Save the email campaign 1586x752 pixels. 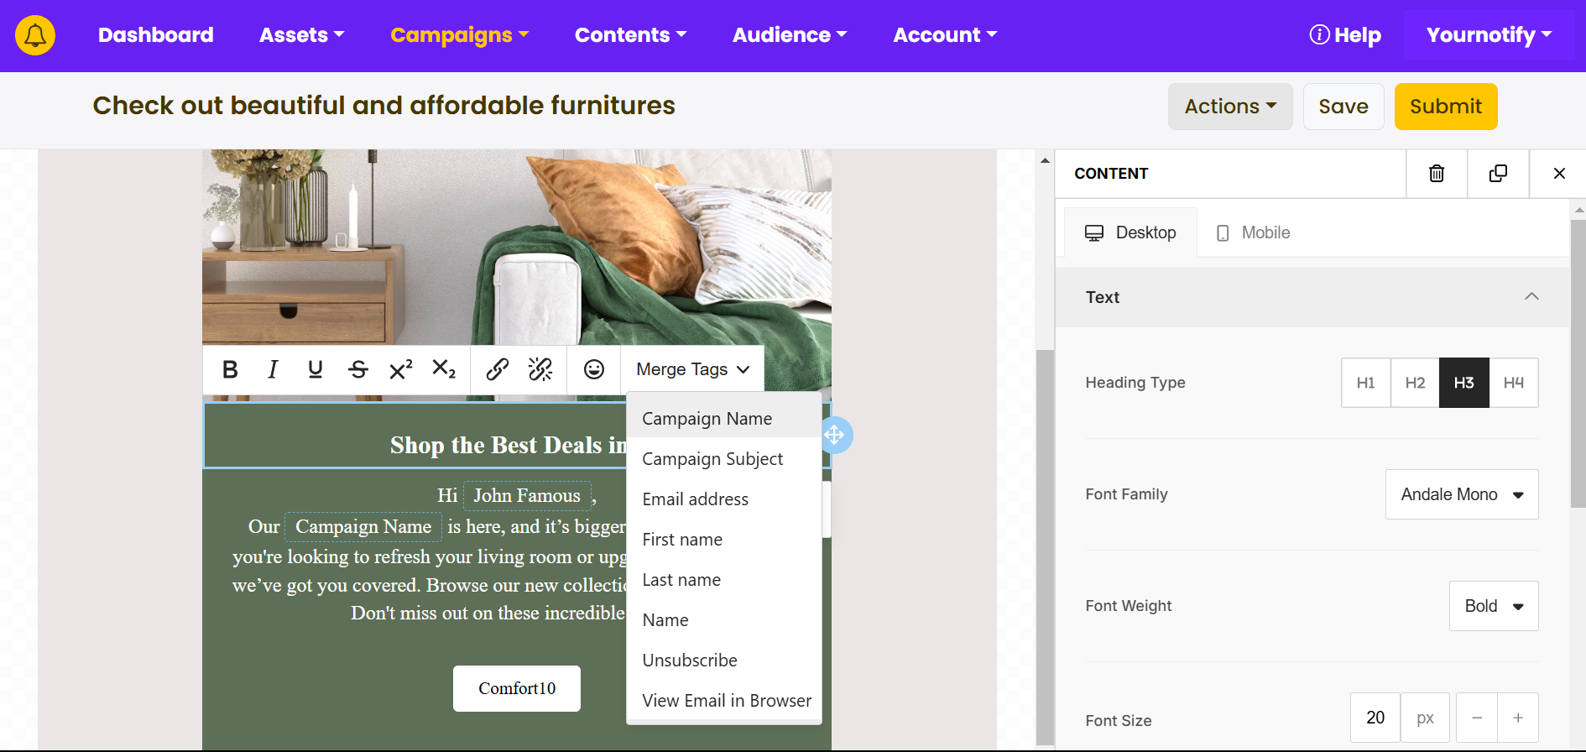(x=1343, y=107)
